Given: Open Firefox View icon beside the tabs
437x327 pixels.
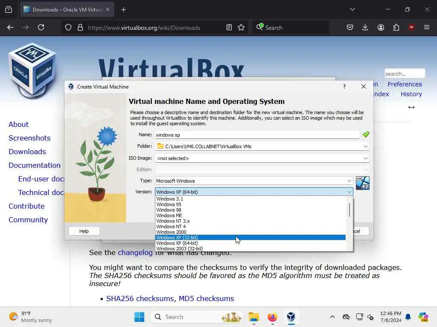Looking at the screenshot, I should pyautogui.click(x=9, y=10).
